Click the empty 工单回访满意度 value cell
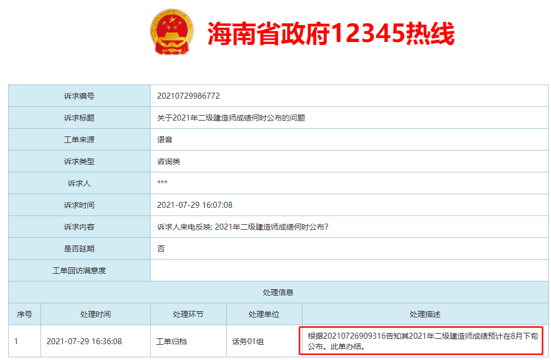Image resolution: width=551 pixels, height=360 pixels. (349, 271)
